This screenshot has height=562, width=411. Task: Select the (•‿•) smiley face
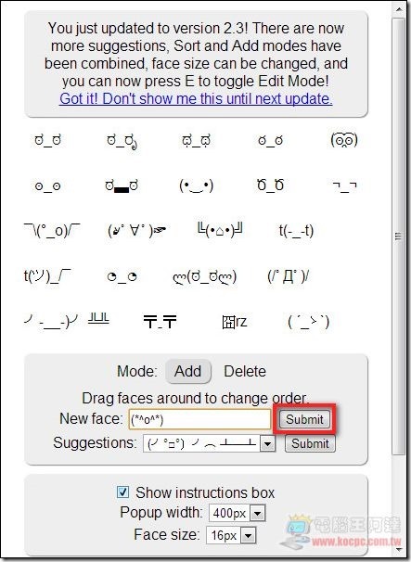(196, 185)
